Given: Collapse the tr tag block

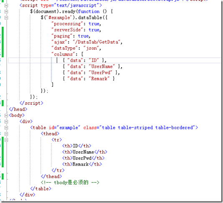Looking at the screenshot, I should (6, 140).
